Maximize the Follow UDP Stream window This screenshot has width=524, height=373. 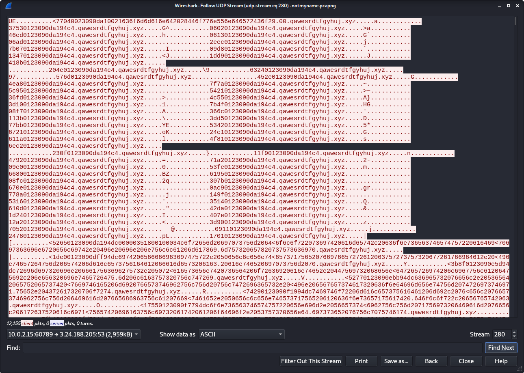tap(508, 6)
